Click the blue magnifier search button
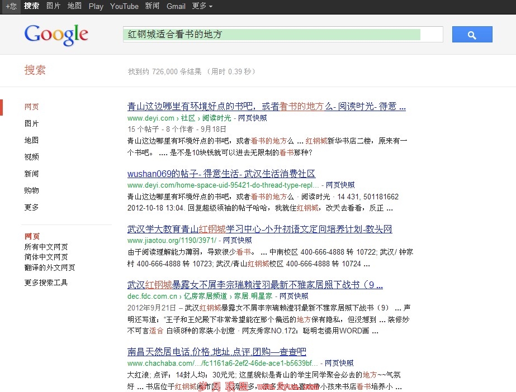This screenshot has height=392, width=516. [x=472, y=35]
